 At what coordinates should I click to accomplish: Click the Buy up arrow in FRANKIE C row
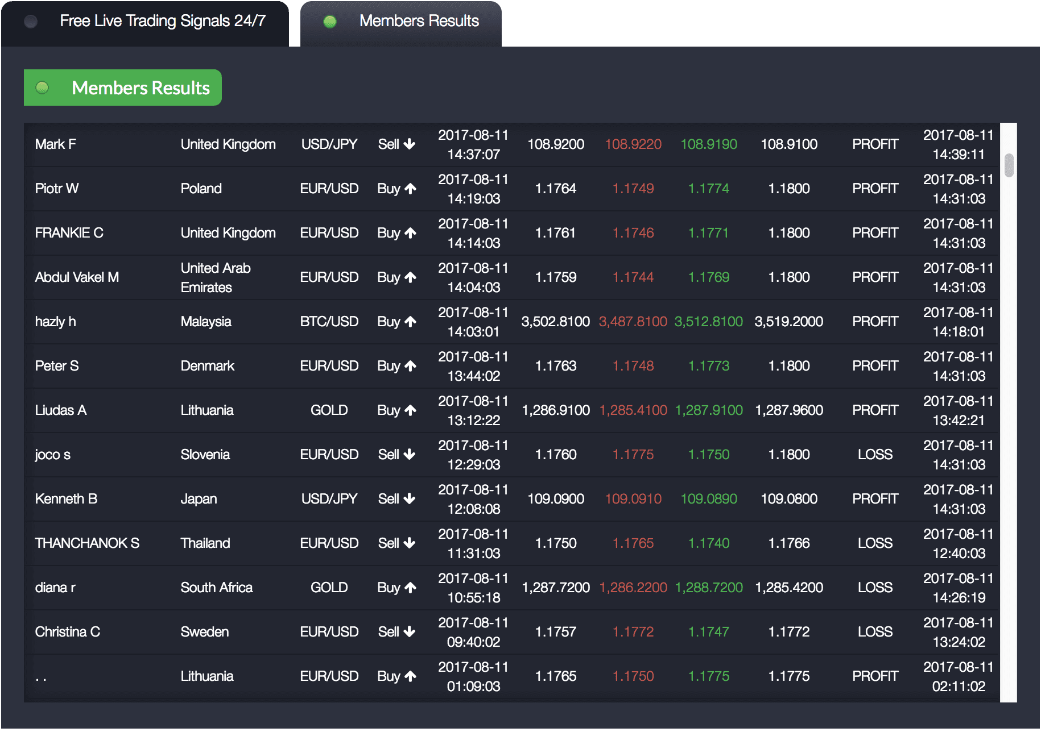[x=410, y=233]
